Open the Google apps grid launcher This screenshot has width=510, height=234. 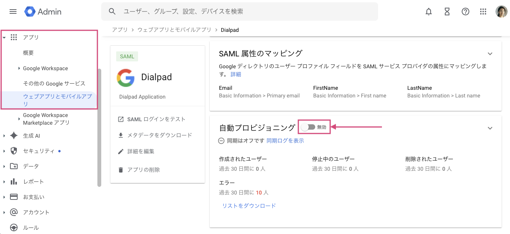point(483,12)
